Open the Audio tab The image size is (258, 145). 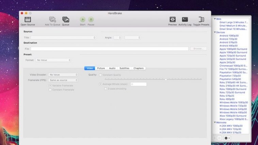pos(112,68)
